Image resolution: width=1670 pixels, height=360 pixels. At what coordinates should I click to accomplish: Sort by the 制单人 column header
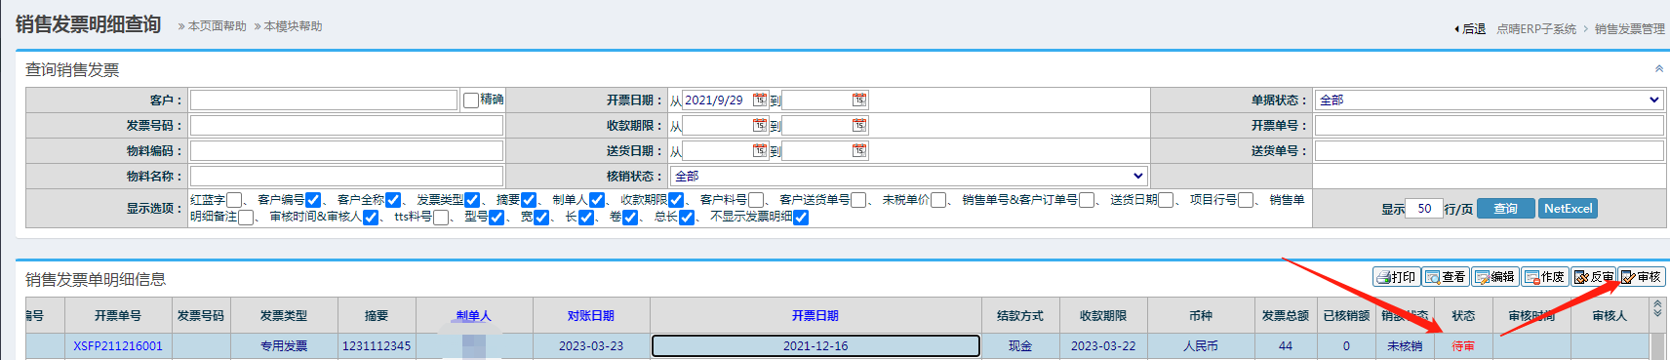(x=474, y=316)
